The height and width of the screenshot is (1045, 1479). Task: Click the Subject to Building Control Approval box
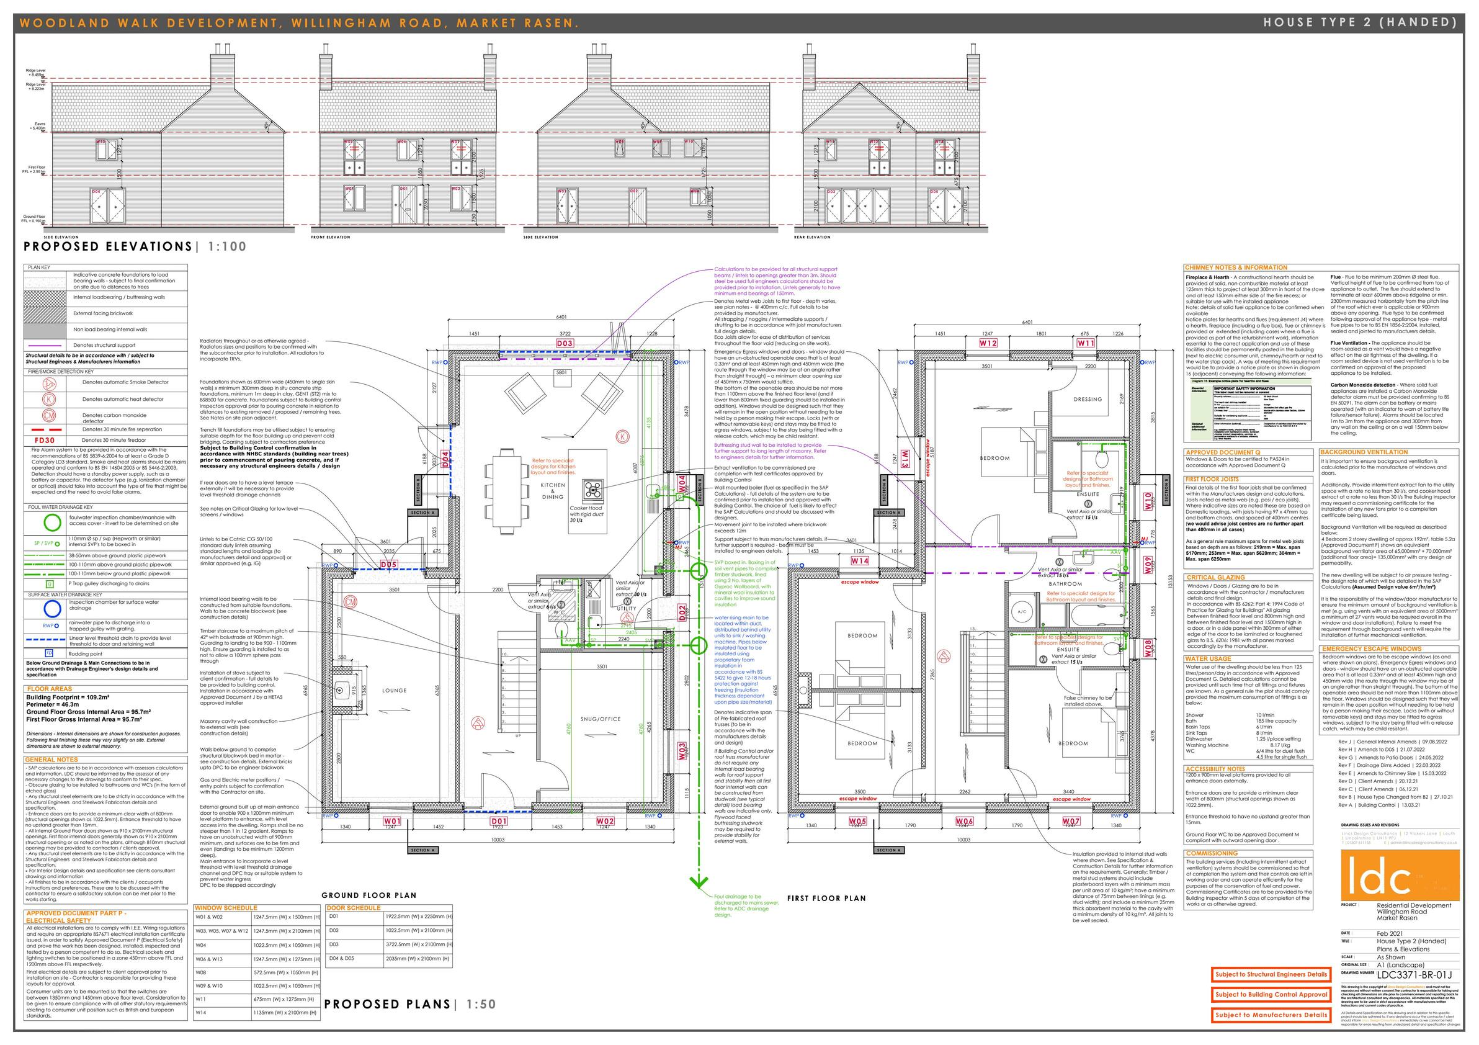(1271, 995)
